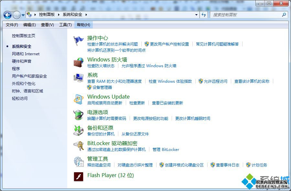Screen dimensions: 291x191
Task: Click 更改计算机睡眠时间 link
Action: [193, 118]
